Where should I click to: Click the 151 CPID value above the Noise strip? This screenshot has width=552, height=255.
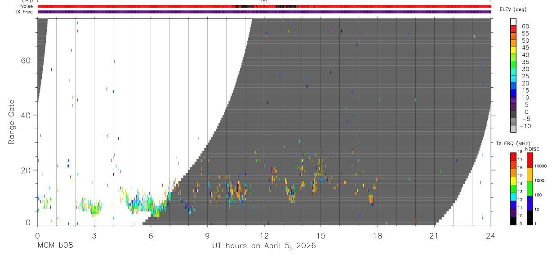[264, 1]
